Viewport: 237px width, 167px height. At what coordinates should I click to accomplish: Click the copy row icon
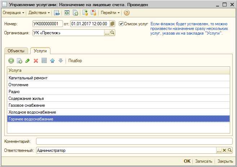[x=19, y=61]
